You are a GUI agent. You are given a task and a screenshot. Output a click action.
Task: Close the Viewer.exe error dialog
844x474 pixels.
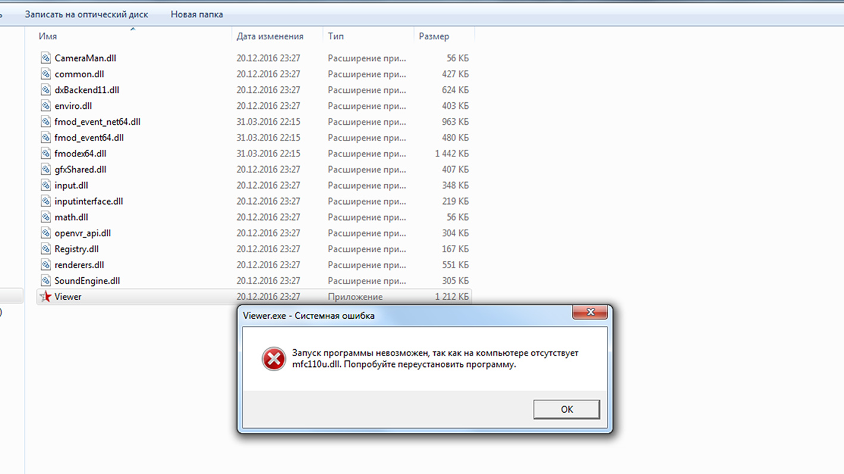click(x=590, y=312)
